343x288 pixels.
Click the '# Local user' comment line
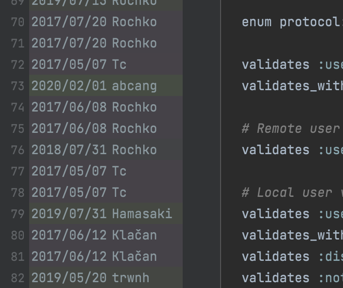292,192
